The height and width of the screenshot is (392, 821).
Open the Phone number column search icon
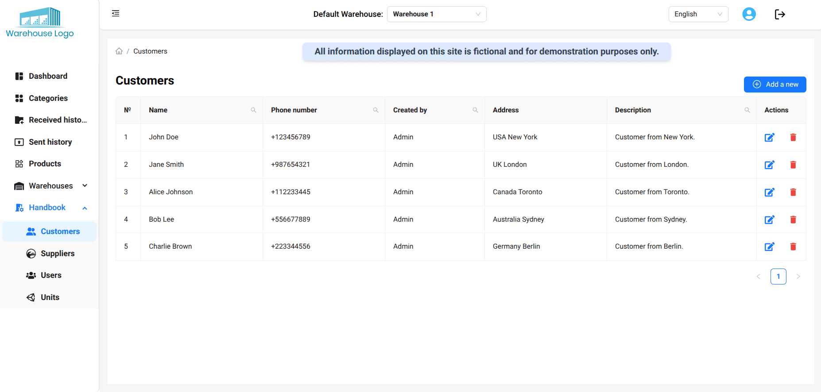click(x=376, y=110)
